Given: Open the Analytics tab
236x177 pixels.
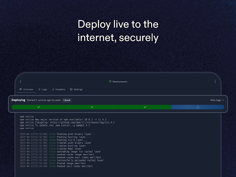Looking at the screenshot, I should coord(59,89).
